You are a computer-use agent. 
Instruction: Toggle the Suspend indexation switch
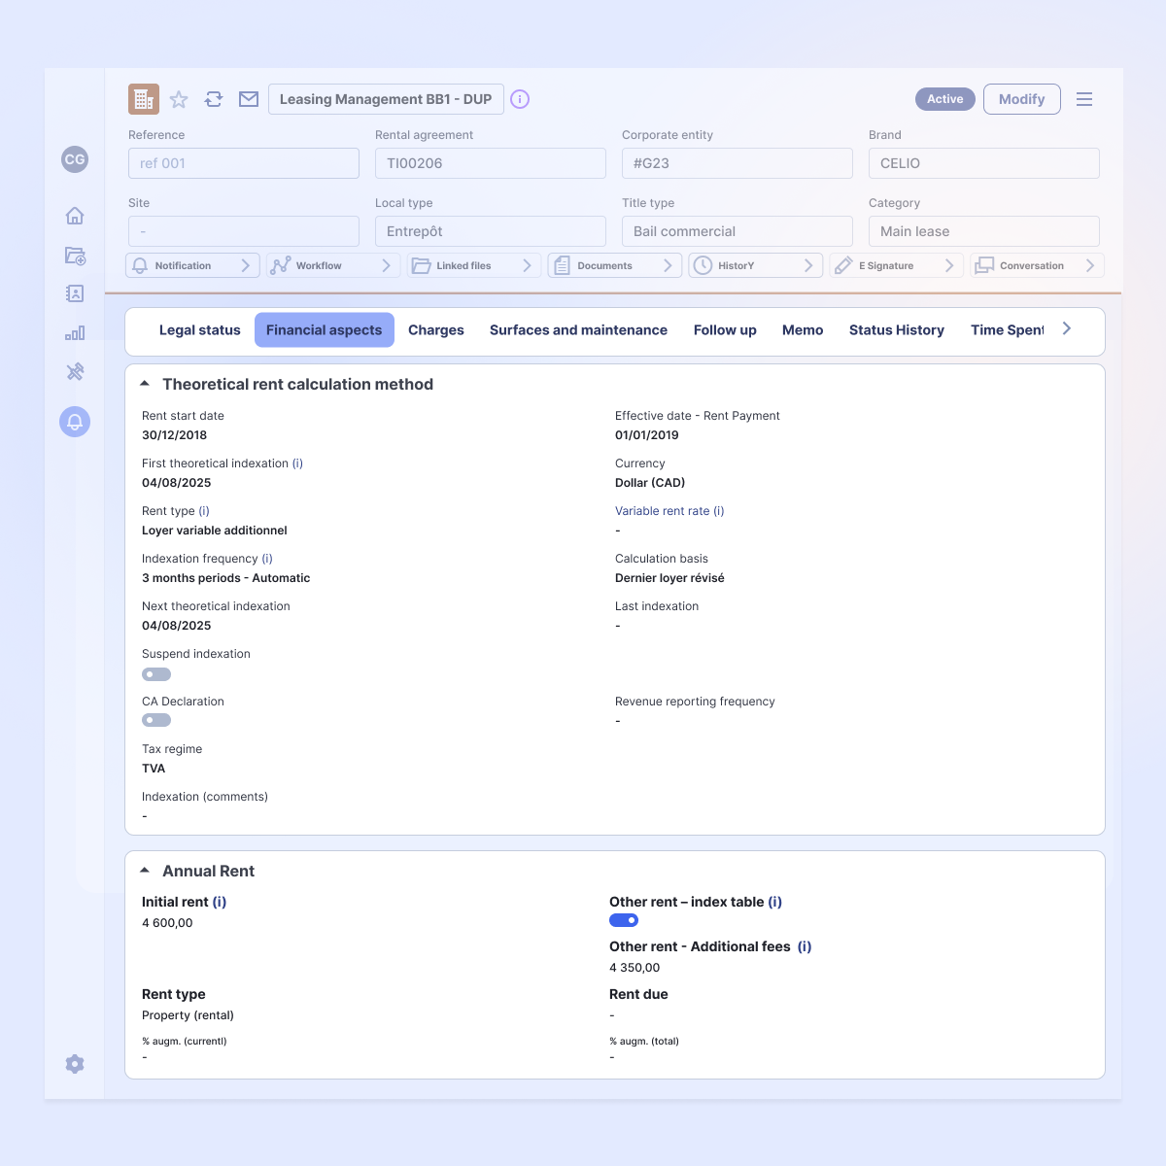pos(156,674)
